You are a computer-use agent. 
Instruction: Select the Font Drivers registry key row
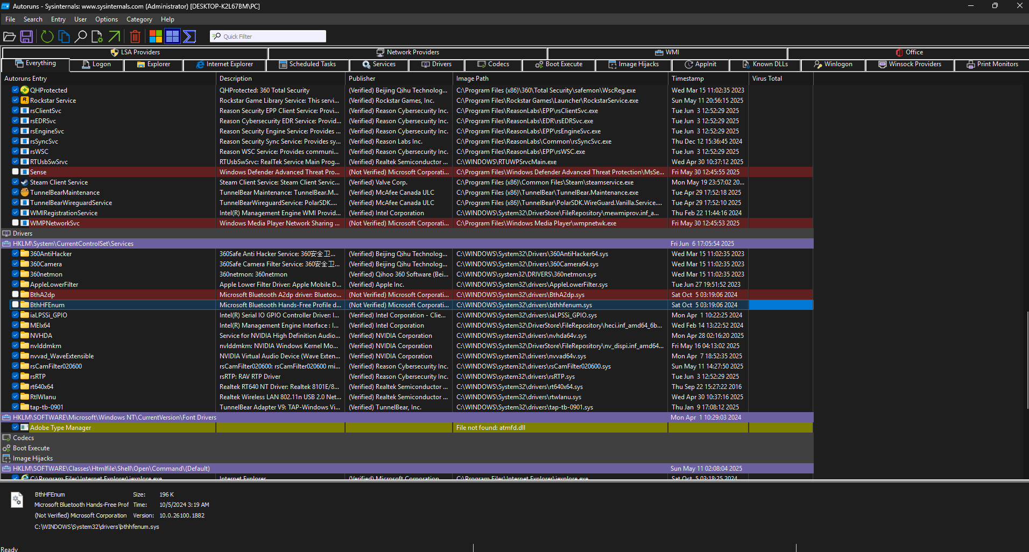(x=407, y=417)
